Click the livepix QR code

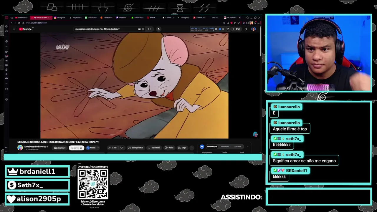click(x=93, y=184)
